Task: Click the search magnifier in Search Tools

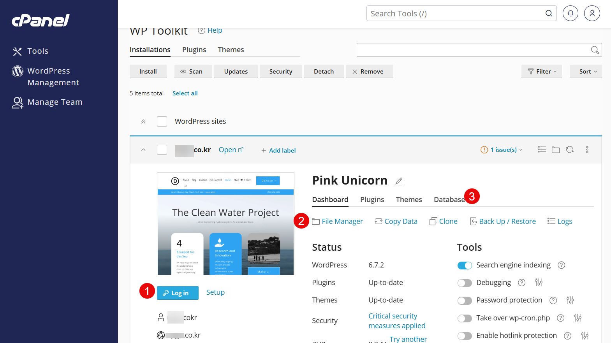Action: pyautogui.click(x=549, y=13)
